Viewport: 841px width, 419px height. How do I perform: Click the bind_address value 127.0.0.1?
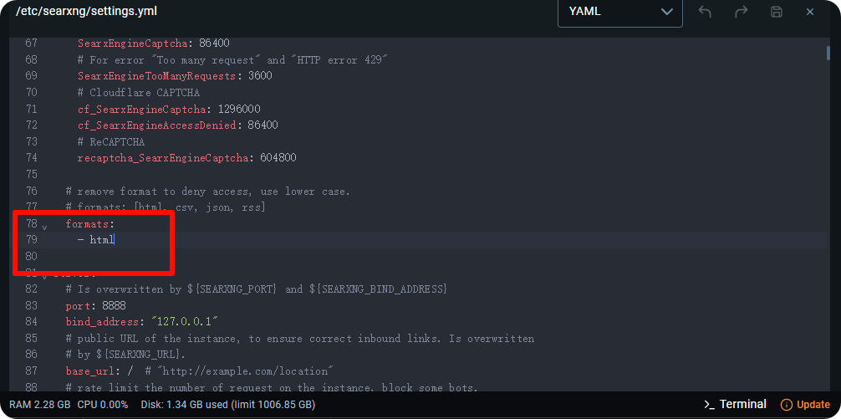pos(181,321)
